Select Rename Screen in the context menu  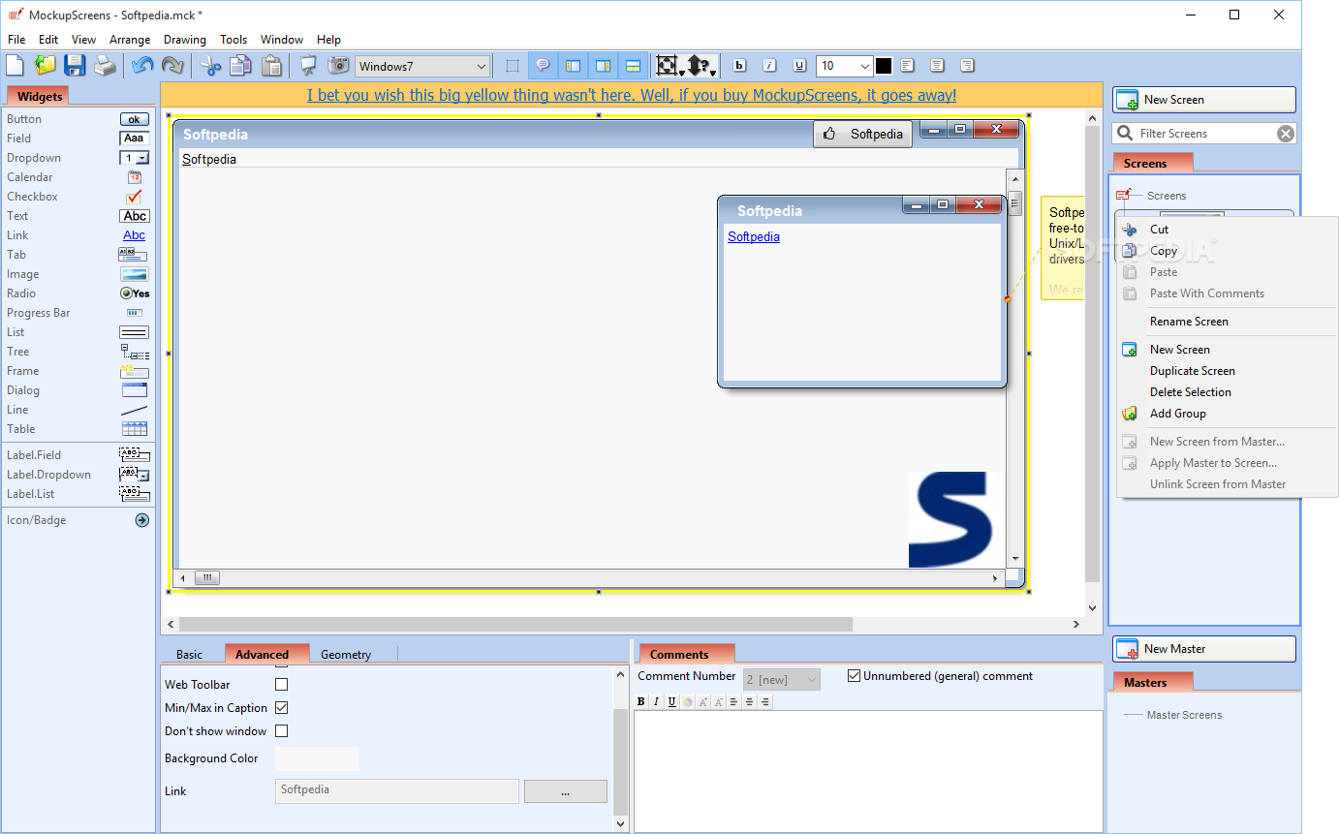point(1189,322)
